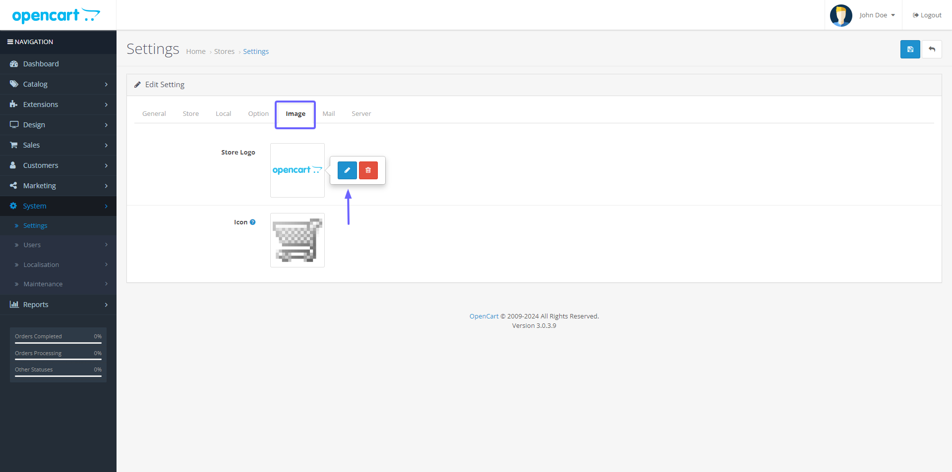Screen dimensions: 952x472
Task: Click the Navigation hamburger icon
Action: [x=10, y=42]
